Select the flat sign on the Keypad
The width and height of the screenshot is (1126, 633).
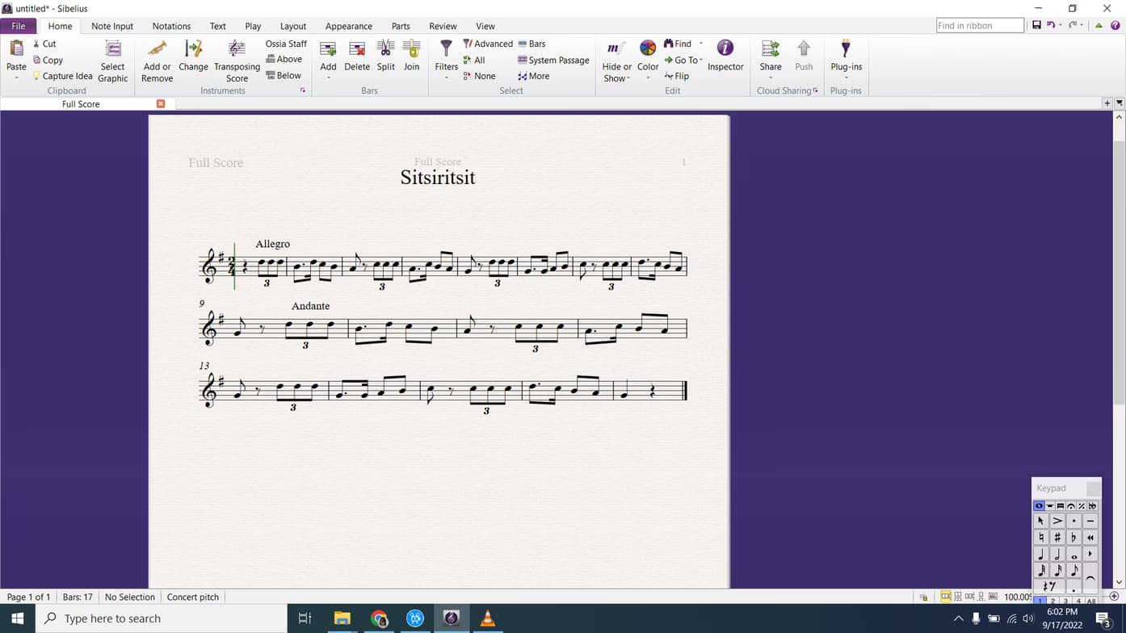(x=1075, y=537)
